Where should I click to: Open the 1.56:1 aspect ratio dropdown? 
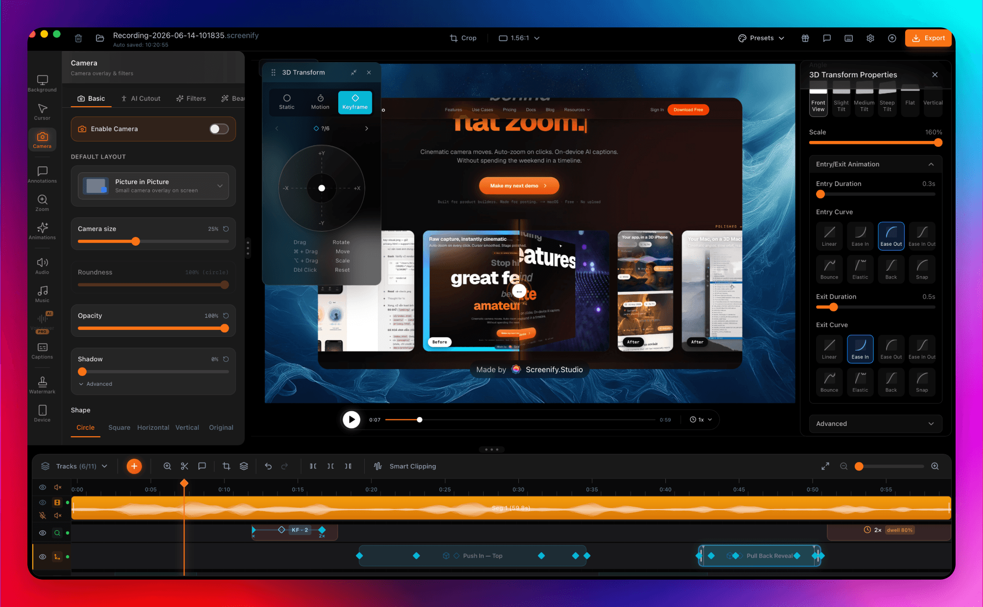tap(519, 38)
